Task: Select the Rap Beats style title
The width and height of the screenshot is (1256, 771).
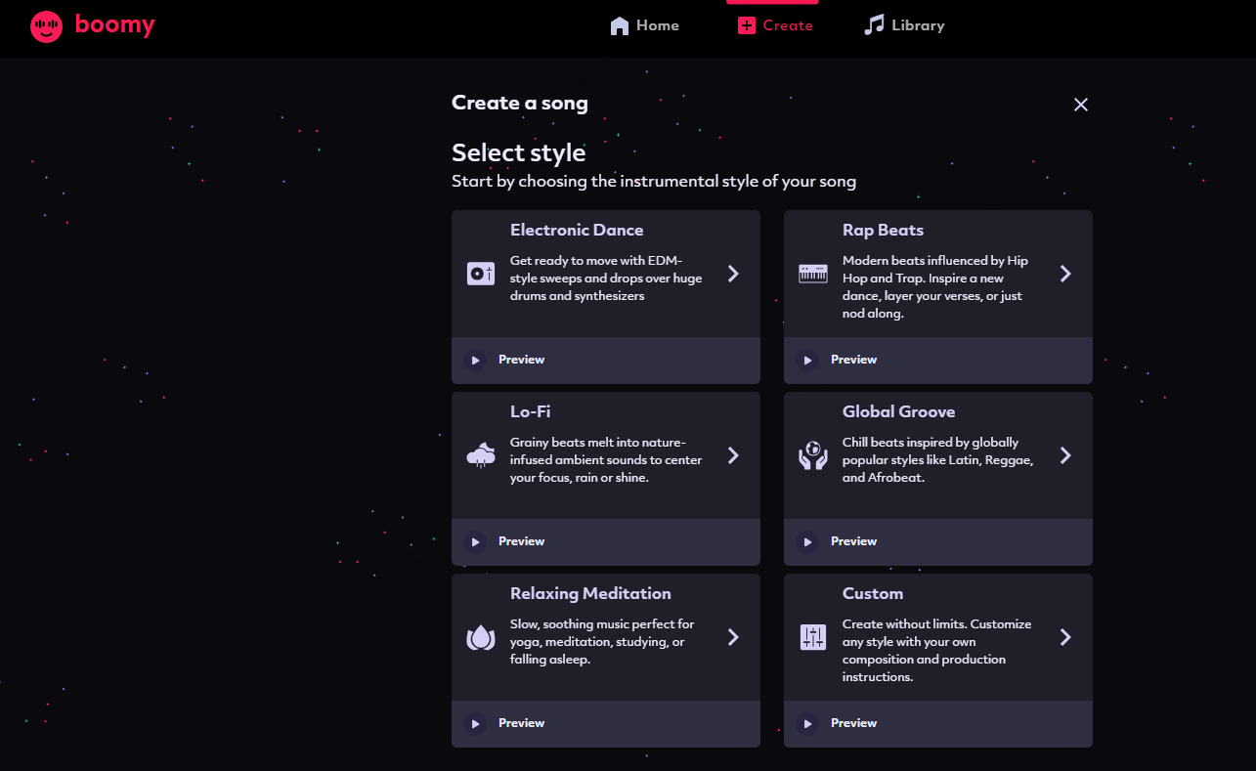Action: 883,231
